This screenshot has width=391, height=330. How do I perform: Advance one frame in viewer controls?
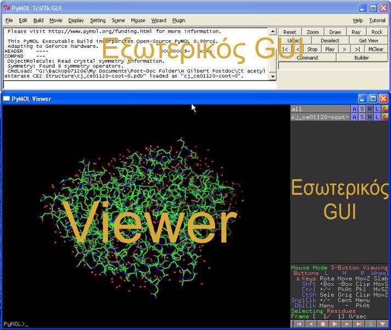tap(347, 324)
